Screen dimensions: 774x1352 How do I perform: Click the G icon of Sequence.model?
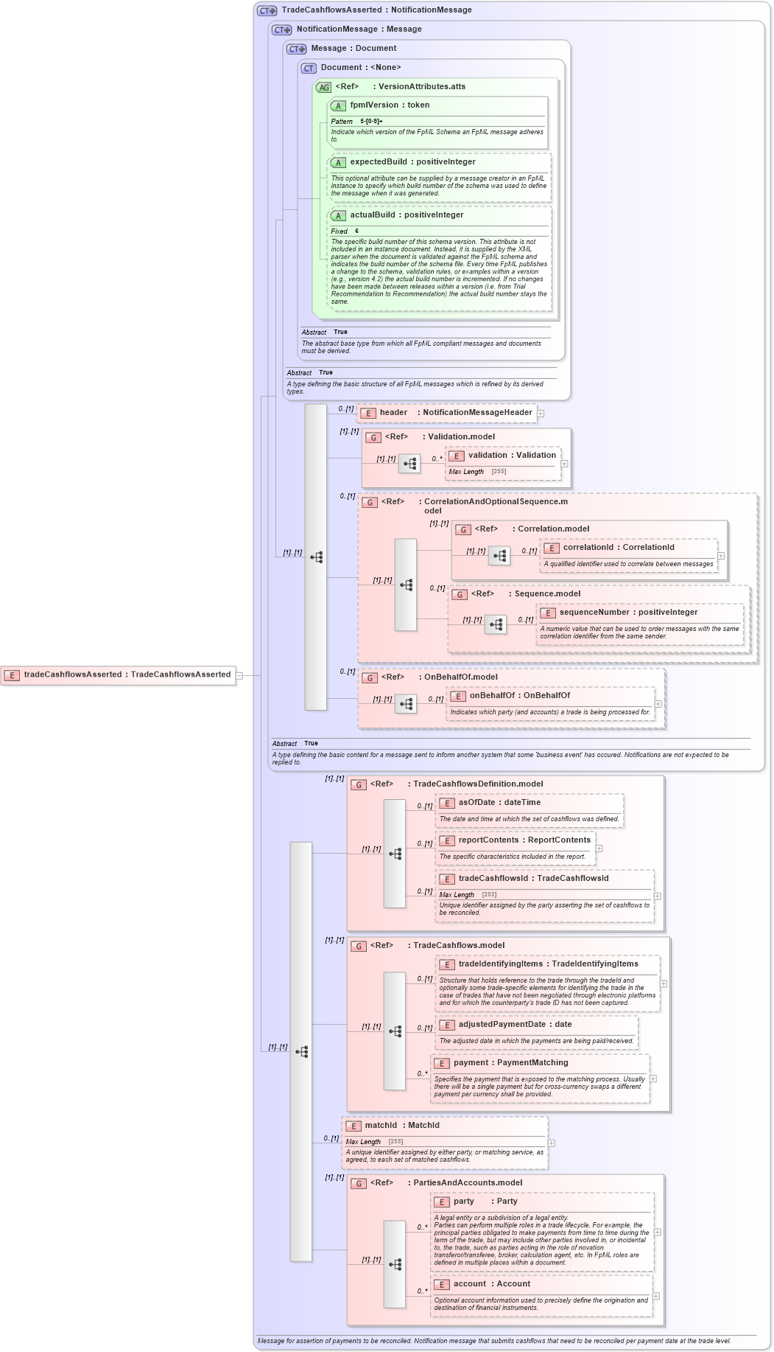[460, 594]
